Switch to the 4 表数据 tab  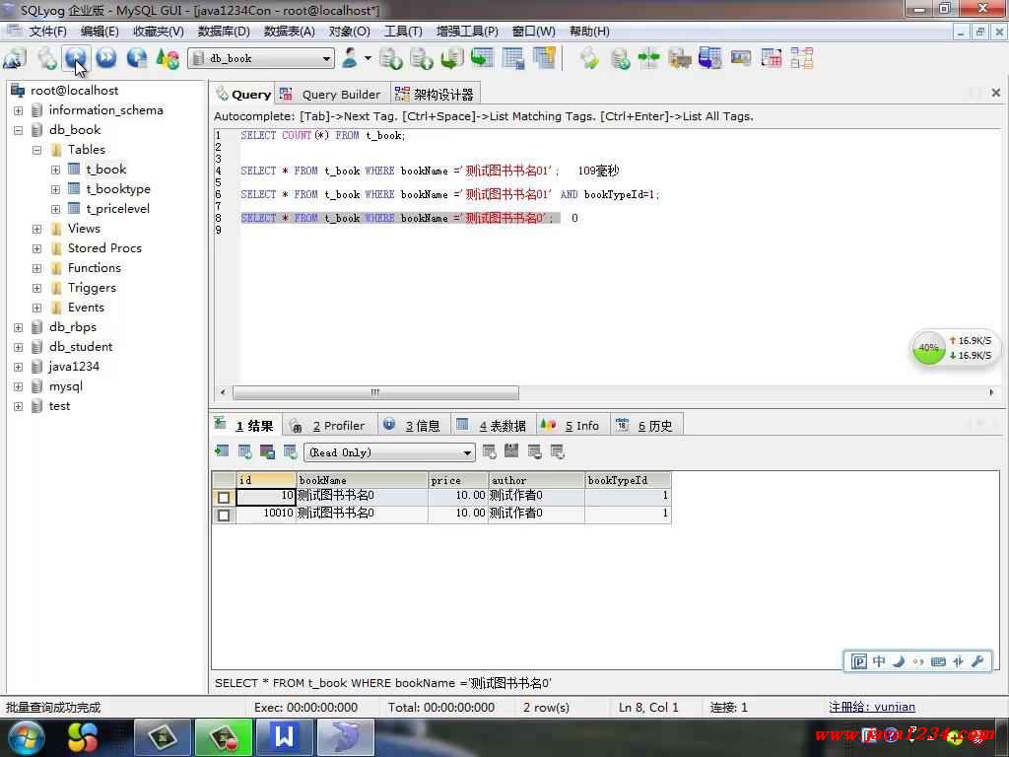point(493,426)
